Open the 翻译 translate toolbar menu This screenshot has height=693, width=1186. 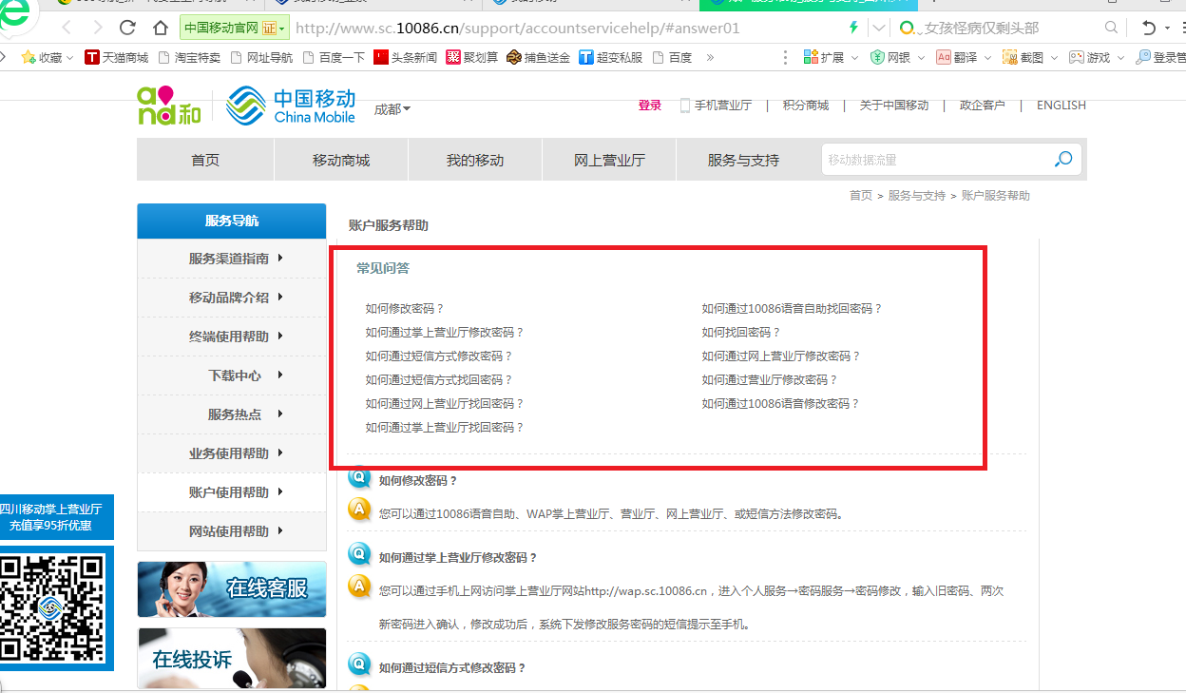coord(965,57)
